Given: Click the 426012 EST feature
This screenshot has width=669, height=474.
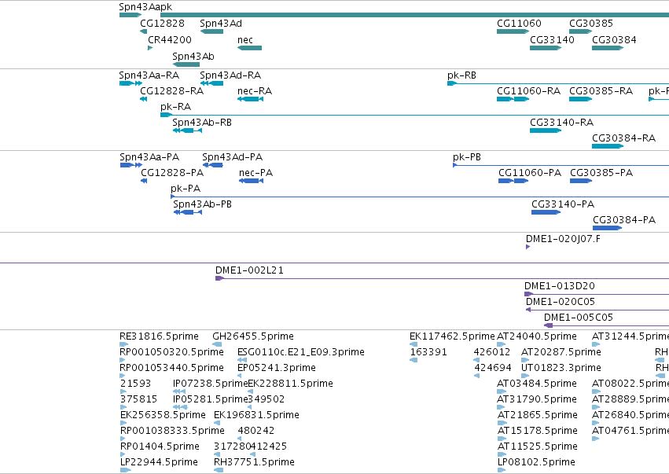Looking at the screenshot, I should [476, 360].
